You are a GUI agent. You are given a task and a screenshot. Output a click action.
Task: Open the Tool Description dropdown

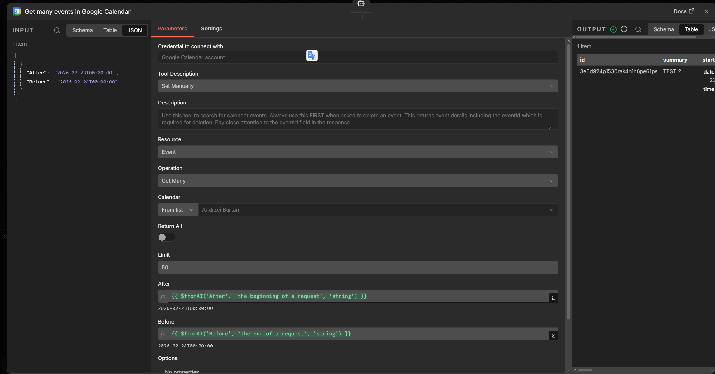pos(358,86)
